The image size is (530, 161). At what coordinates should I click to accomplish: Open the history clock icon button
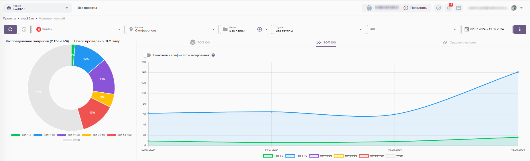tap(24, 29)
